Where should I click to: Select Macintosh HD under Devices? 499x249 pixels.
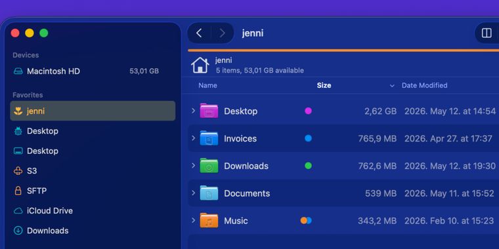[x=93, y=71]
